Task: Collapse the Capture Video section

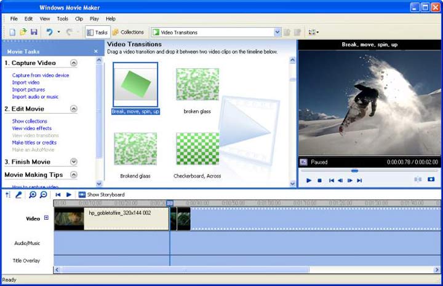Action: point(74,63)
